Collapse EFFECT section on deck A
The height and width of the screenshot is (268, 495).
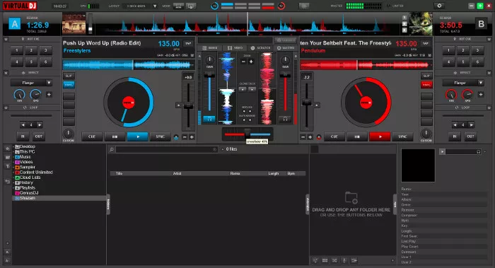[x=6, y=73]
